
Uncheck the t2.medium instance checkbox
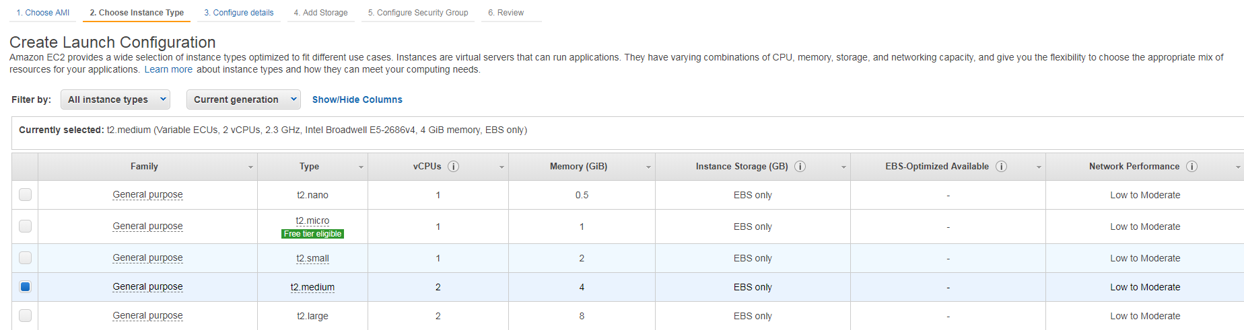coord(25,286)
